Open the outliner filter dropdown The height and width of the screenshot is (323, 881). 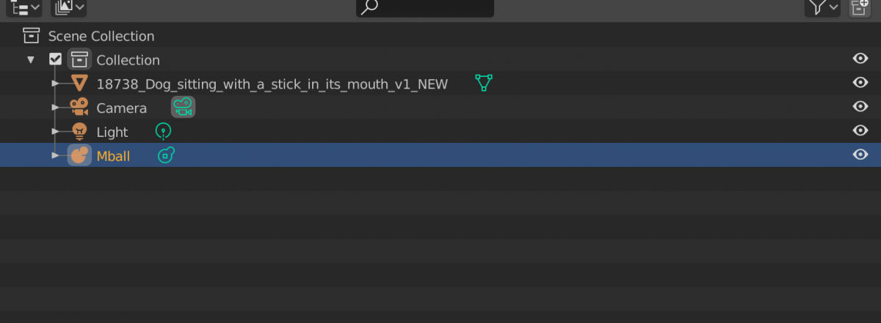(822, 7)
